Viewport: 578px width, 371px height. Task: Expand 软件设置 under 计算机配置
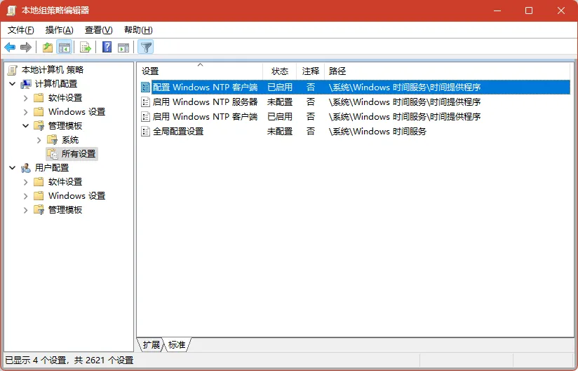pos(25,98)
